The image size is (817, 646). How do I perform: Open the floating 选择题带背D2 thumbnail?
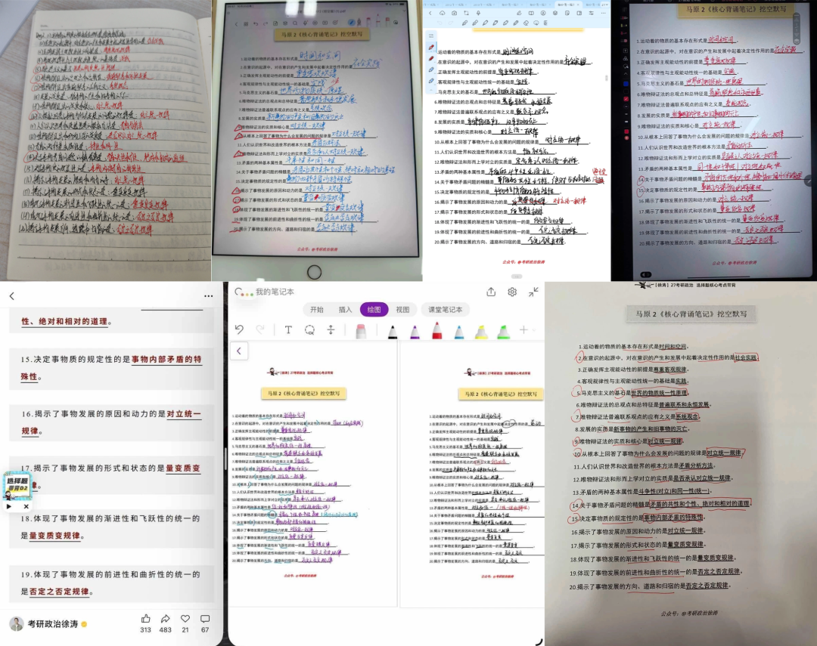(x=17, y=486)
